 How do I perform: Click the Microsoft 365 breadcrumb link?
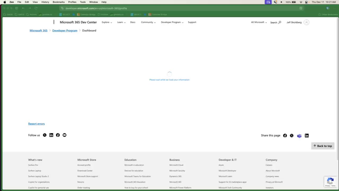(38, 31)
